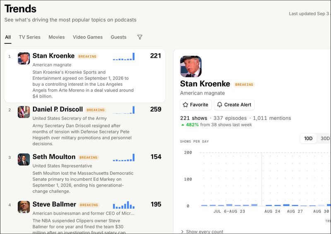
Task: Click the bell icon on Create Alert
Action: tap(220, 105)
